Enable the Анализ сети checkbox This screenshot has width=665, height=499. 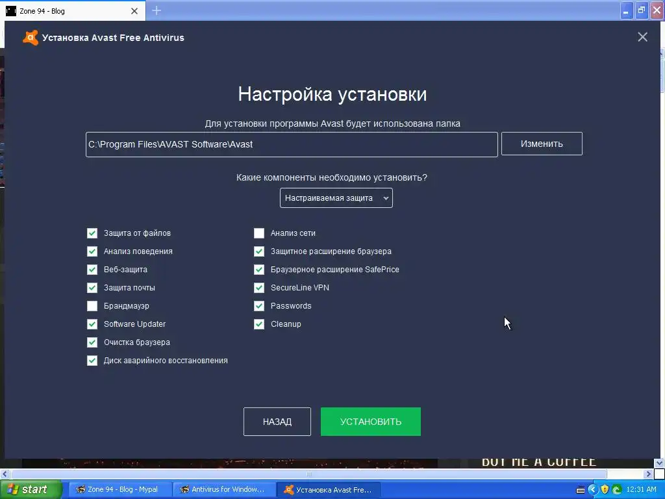pos(259,233)
